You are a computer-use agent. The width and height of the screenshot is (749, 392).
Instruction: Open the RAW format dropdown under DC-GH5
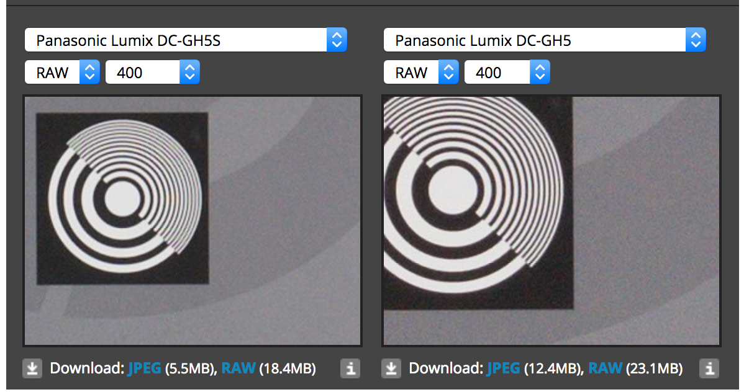point(421,73)
